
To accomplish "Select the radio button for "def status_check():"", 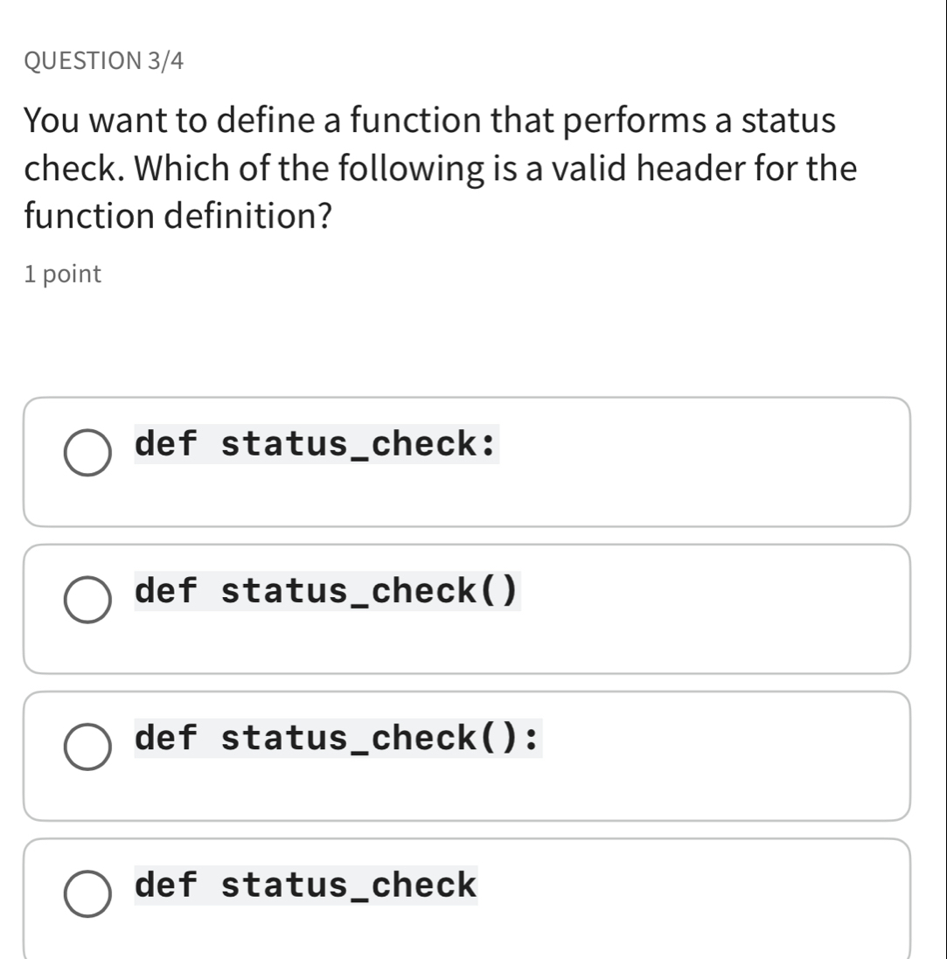I will point(87,746).
